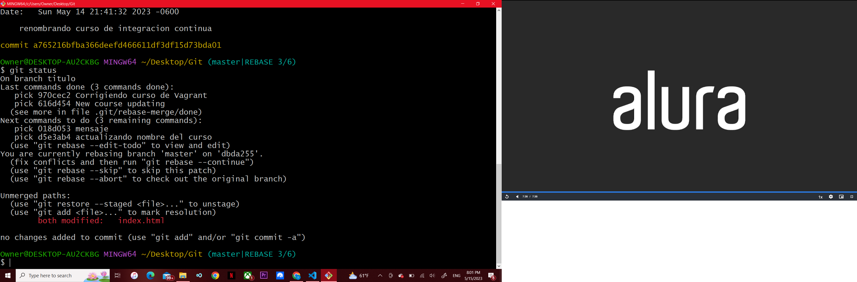Viewport: 857px width, 282px height.
Task: Open Task View from taskbar
Action: pyautogui.click(x=117, y=275)
